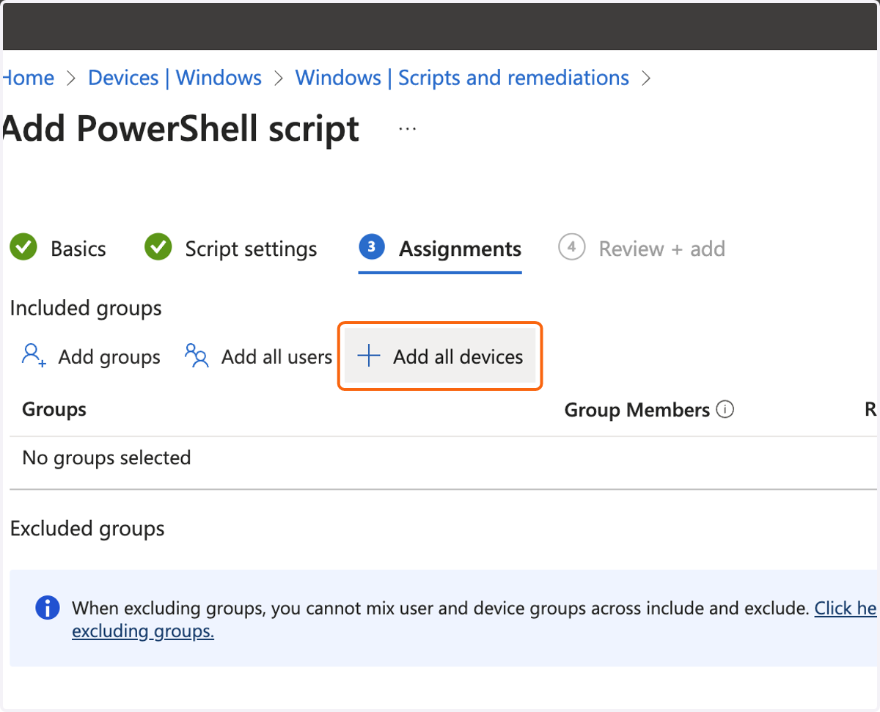The width and height of the screenshot is (880, 712).
Task: Click the Excluded groups heading
Action: click(x=87, y=529)
